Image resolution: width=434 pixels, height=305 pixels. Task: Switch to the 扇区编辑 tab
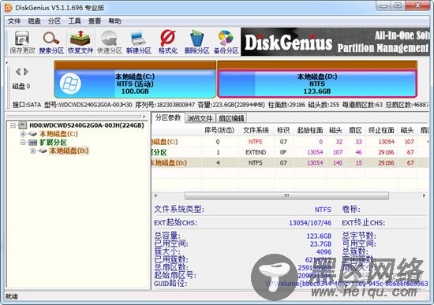coord(231,118)
